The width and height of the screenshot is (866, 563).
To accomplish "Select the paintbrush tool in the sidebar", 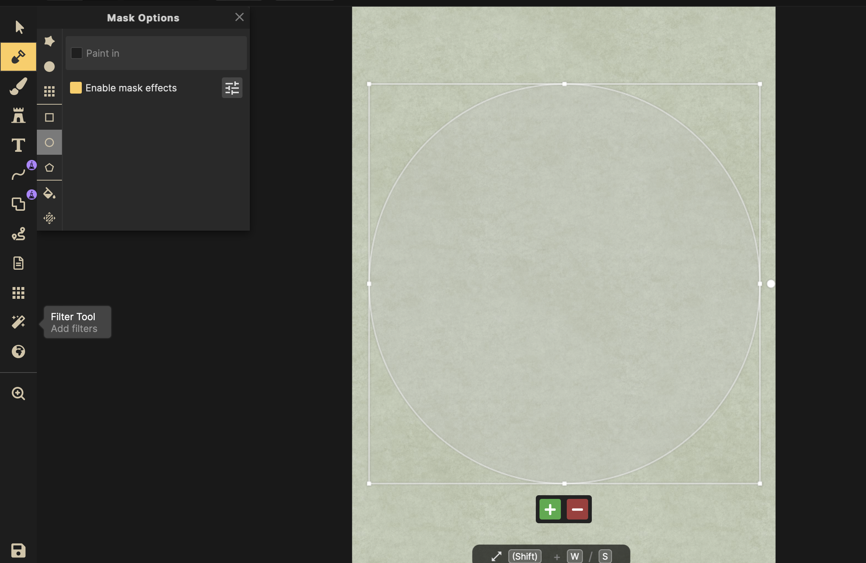I will 18,86.
